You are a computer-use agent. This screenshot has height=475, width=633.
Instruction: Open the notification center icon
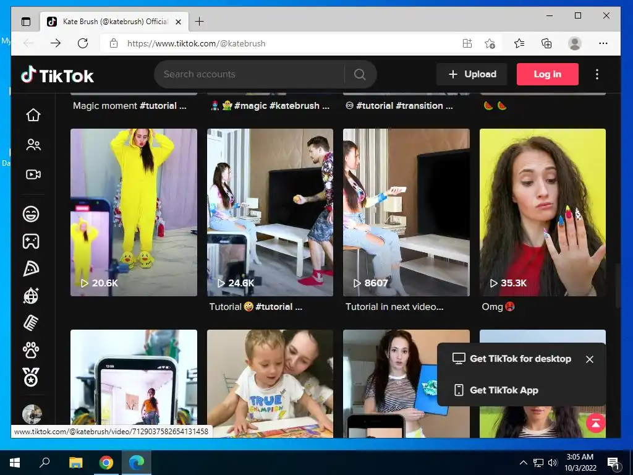[x=613, y=463]
